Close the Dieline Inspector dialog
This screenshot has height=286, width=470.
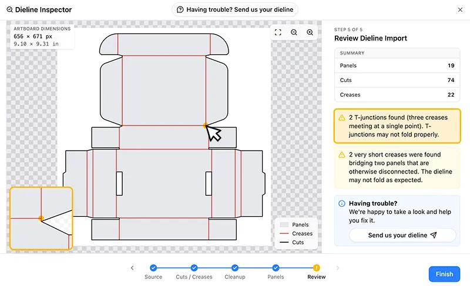coord(460,10)
